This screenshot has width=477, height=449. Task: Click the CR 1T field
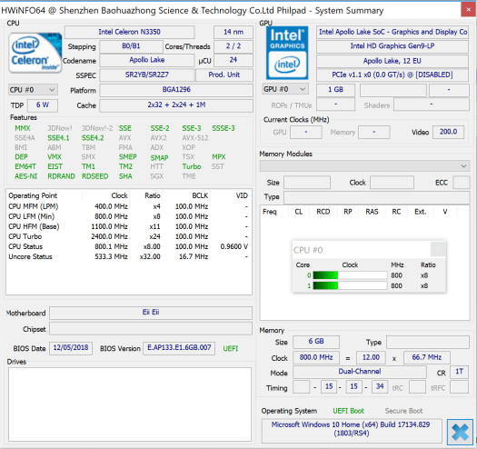(x=459, y=372)
